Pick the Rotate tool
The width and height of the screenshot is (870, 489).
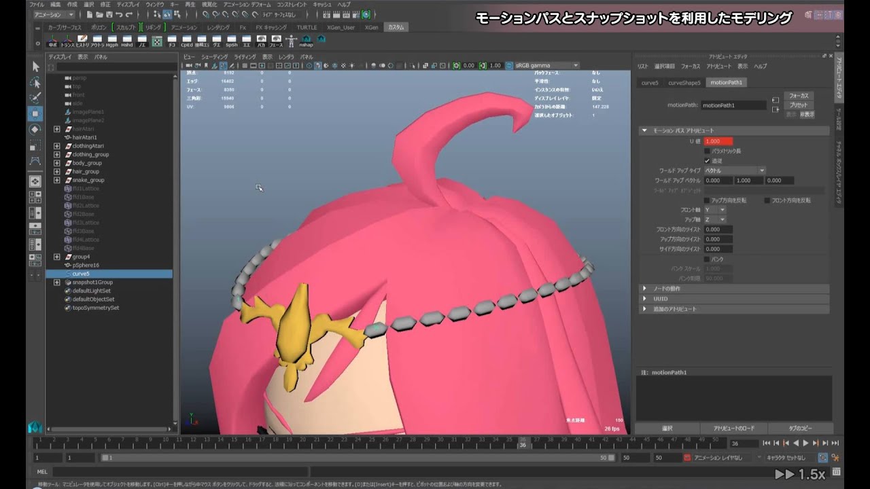tap(35, 129)
